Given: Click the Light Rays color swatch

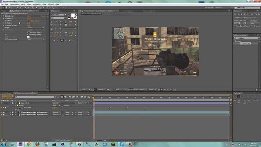Looking at the screenshot, I should (28, 37).
